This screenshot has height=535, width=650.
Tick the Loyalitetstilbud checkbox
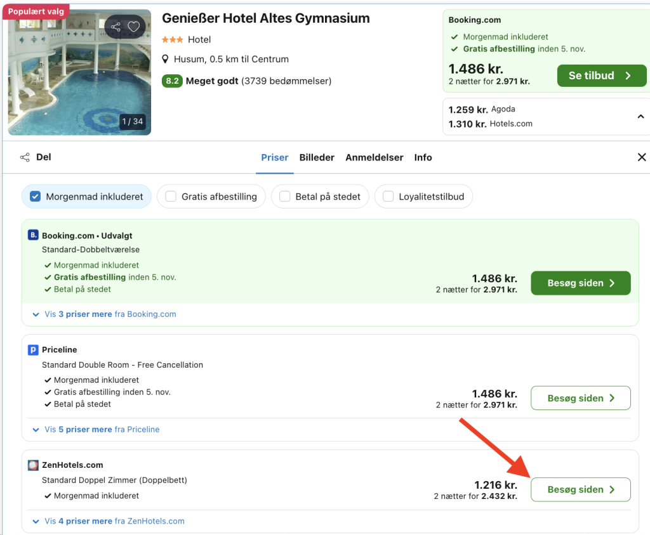[x=388, y=197]
